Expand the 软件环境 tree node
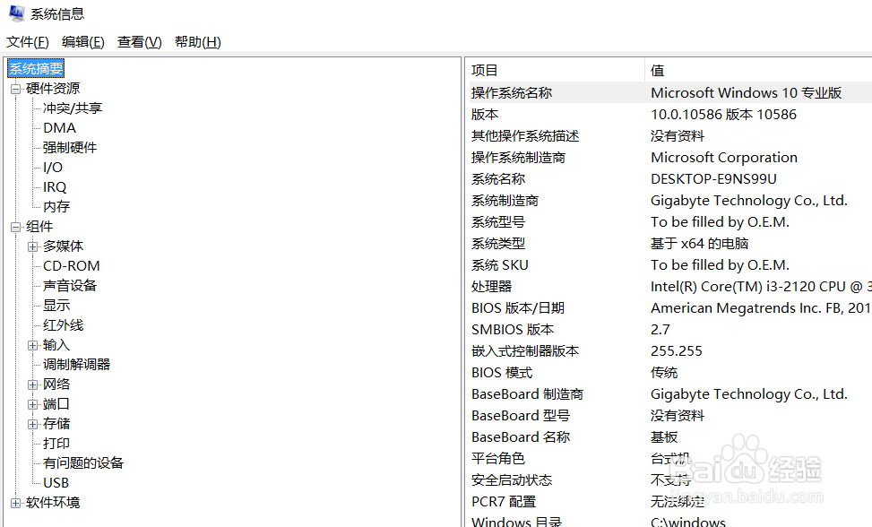The width and height of the screenshot is (872, 527). tap(15, 502)
